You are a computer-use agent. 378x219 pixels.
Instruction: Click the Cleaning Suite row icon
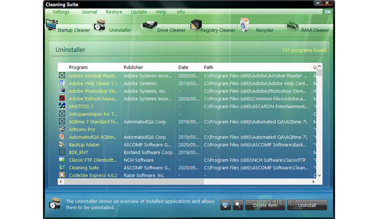click(x=62, y=167)
